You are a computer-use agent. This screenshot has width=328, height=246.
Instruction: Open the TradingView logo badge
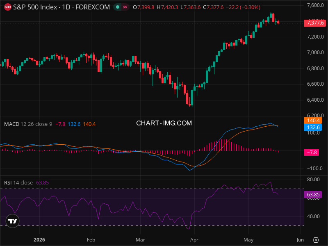click(13, 221)
